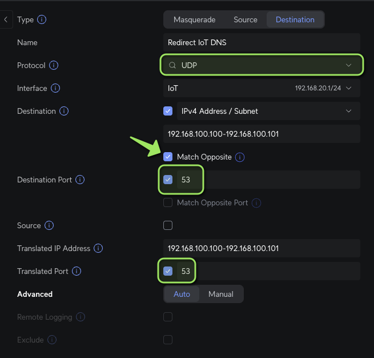
Task: Click the Exclude label text
Action: click(30, 340)
